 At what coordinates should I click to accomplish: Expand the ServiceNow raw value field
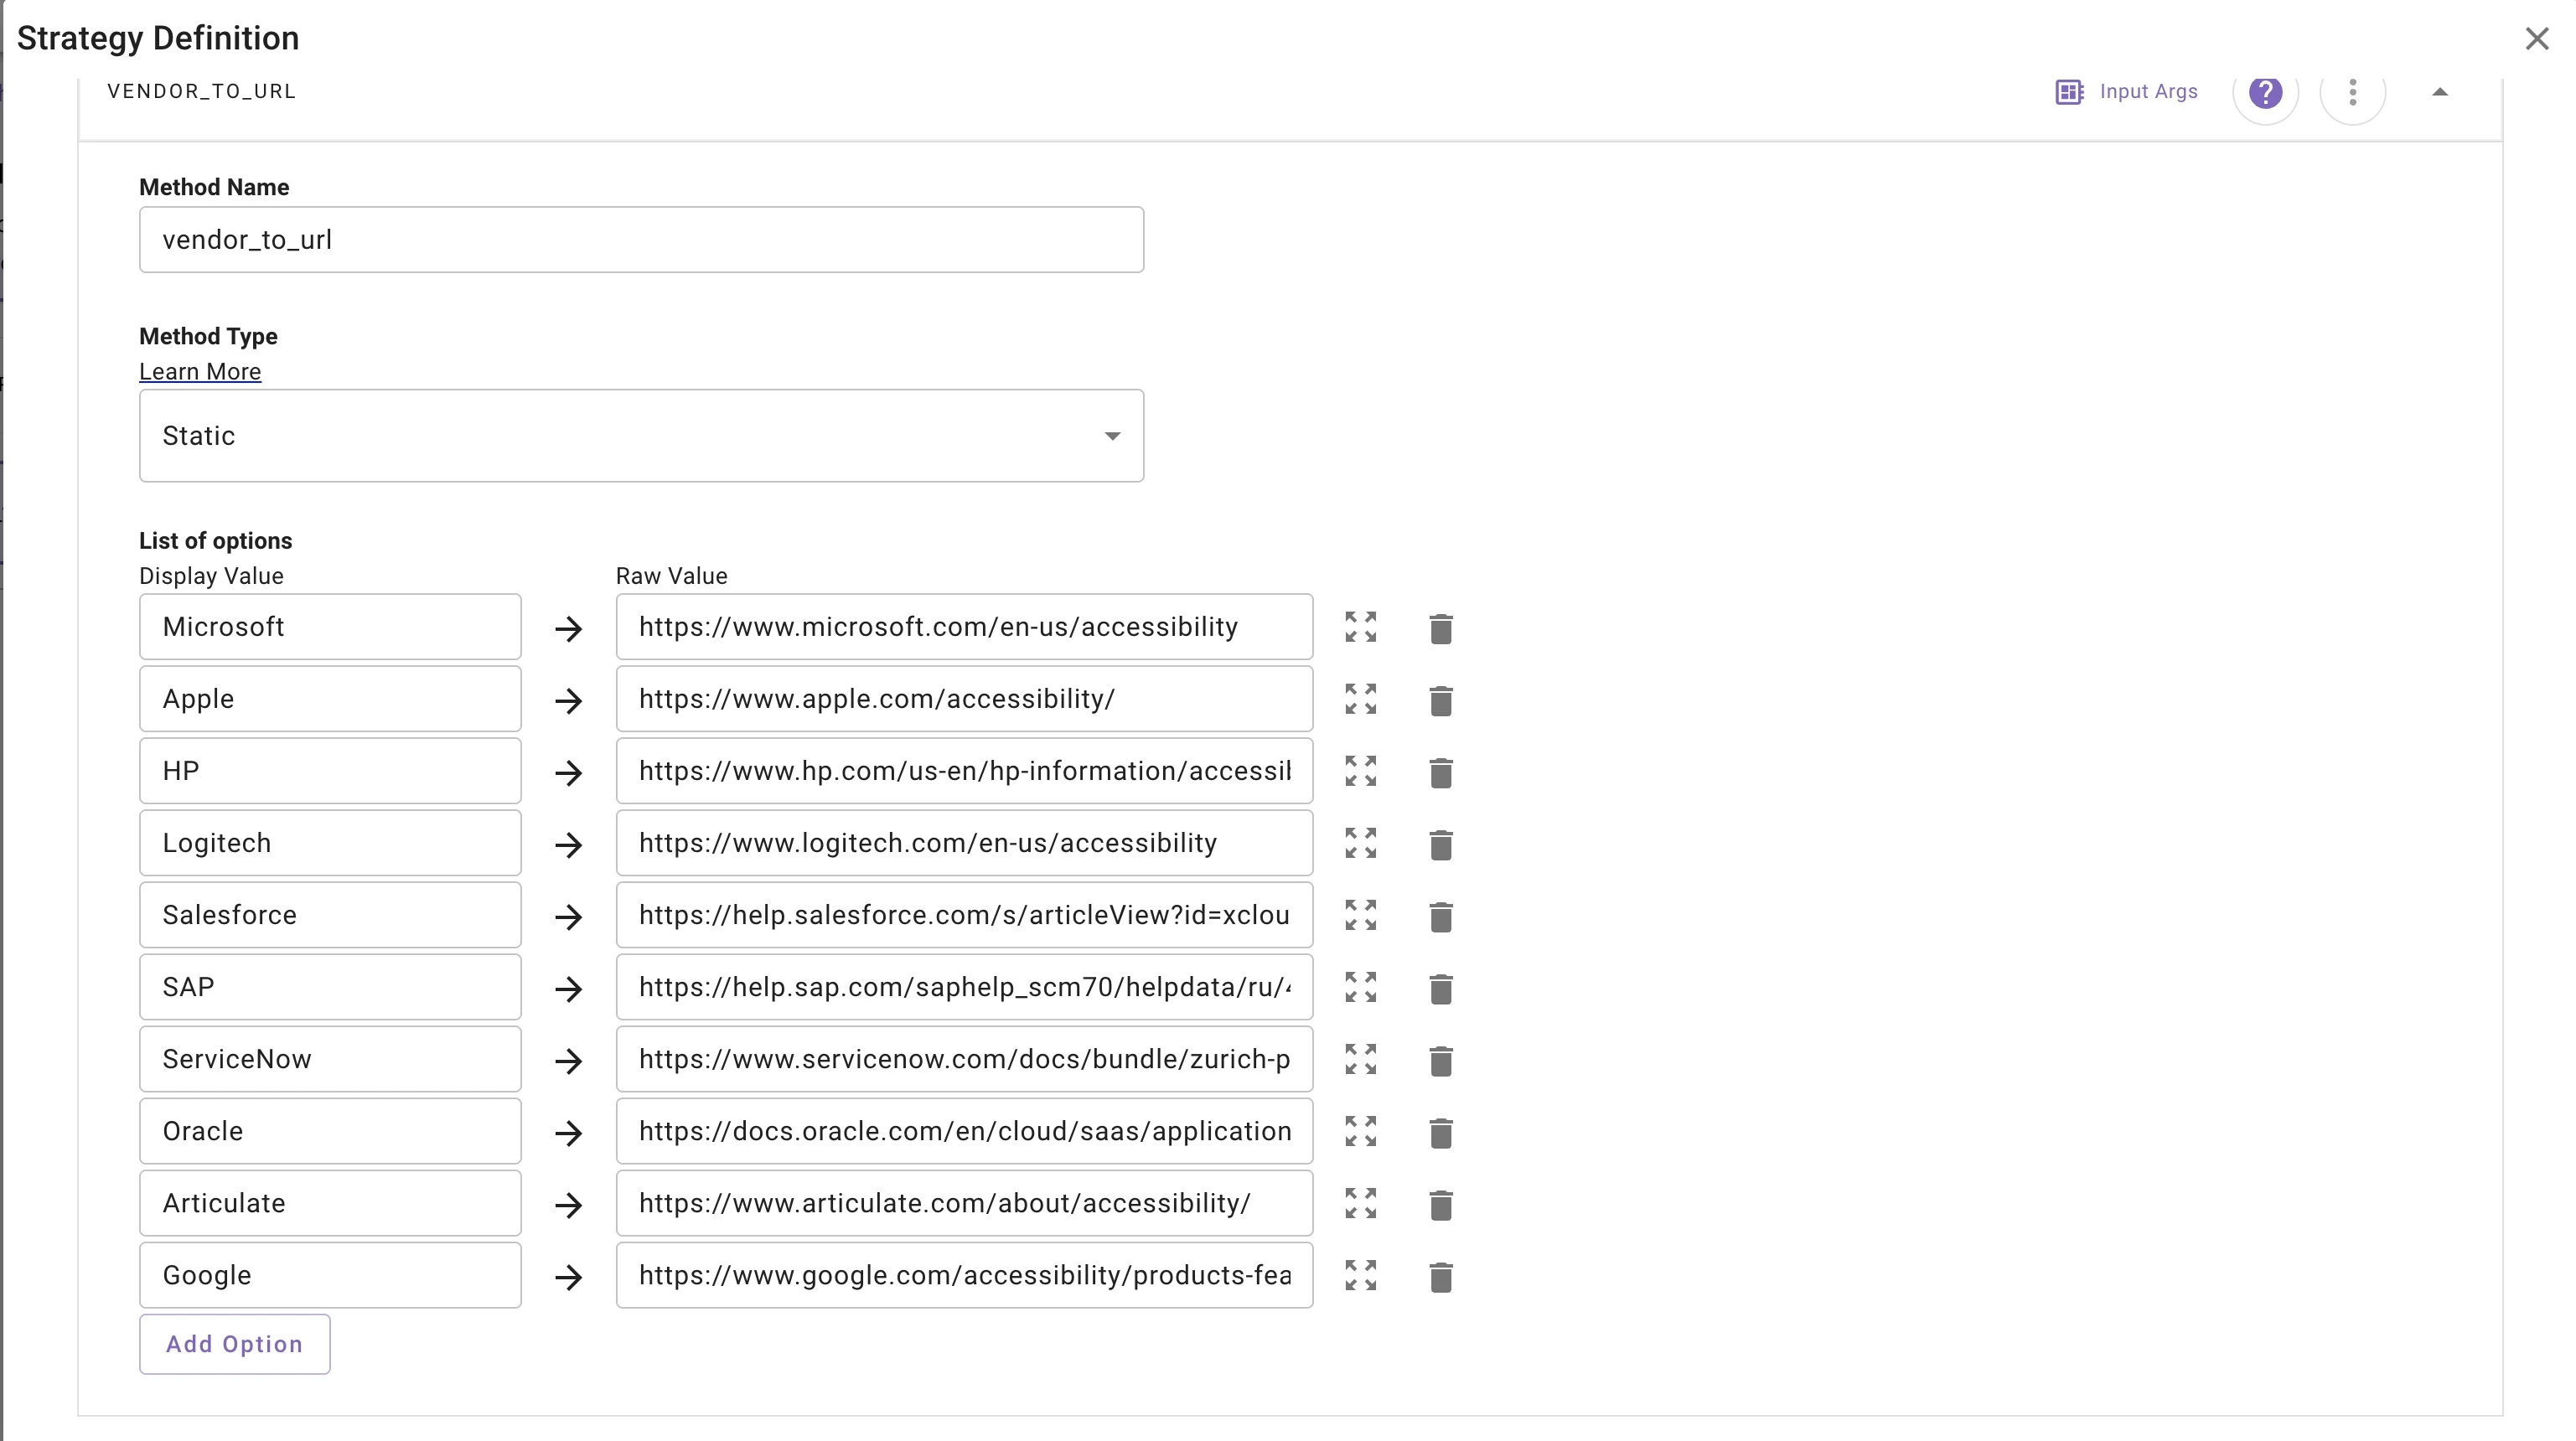pyautogui.click(x=1360, y=1059)
